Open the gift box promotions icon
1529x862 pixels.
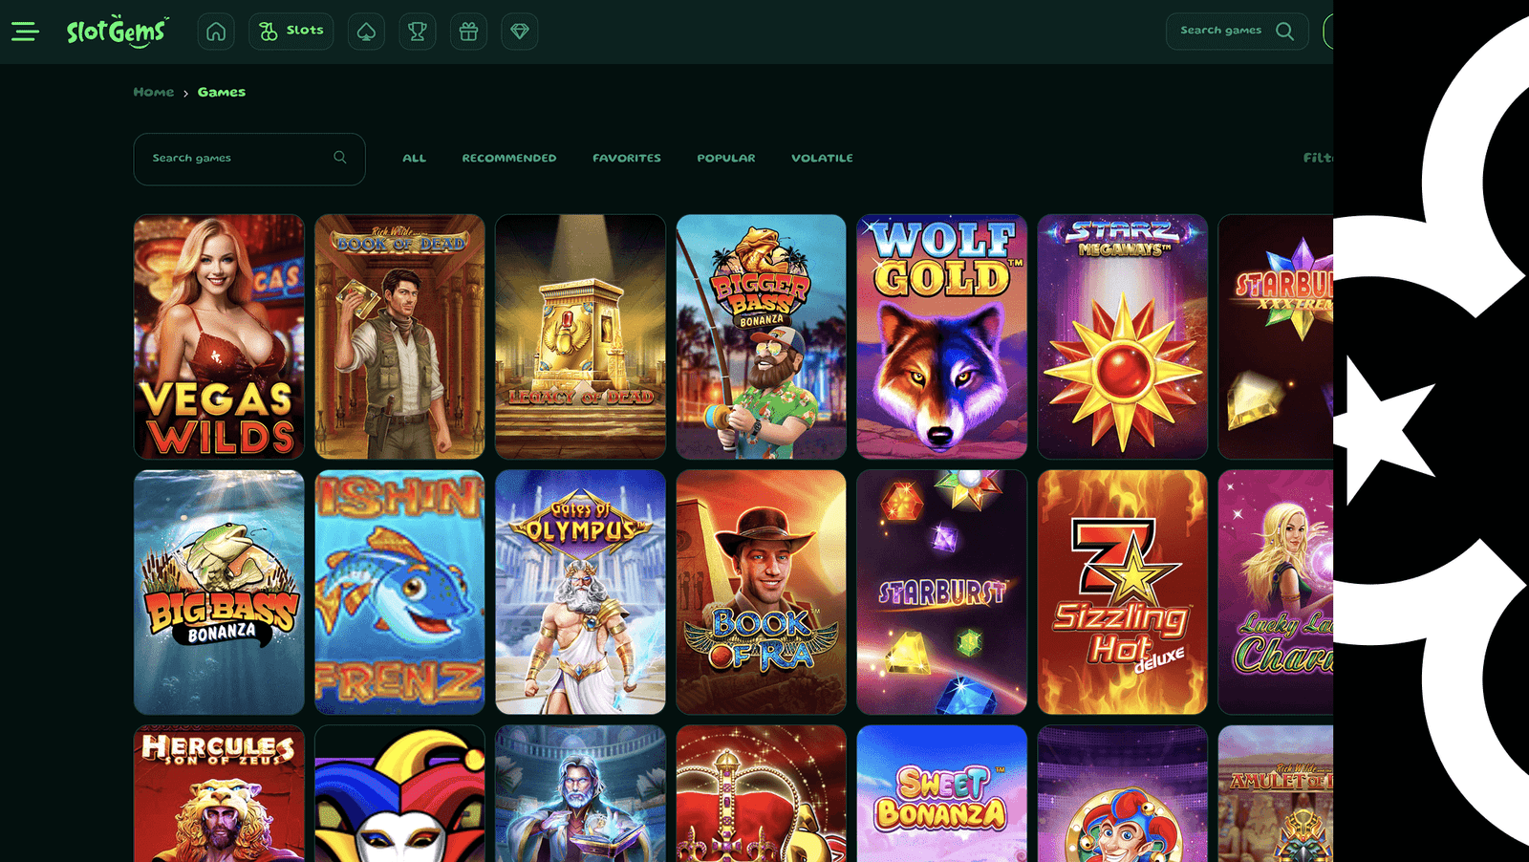click(468, 32)
